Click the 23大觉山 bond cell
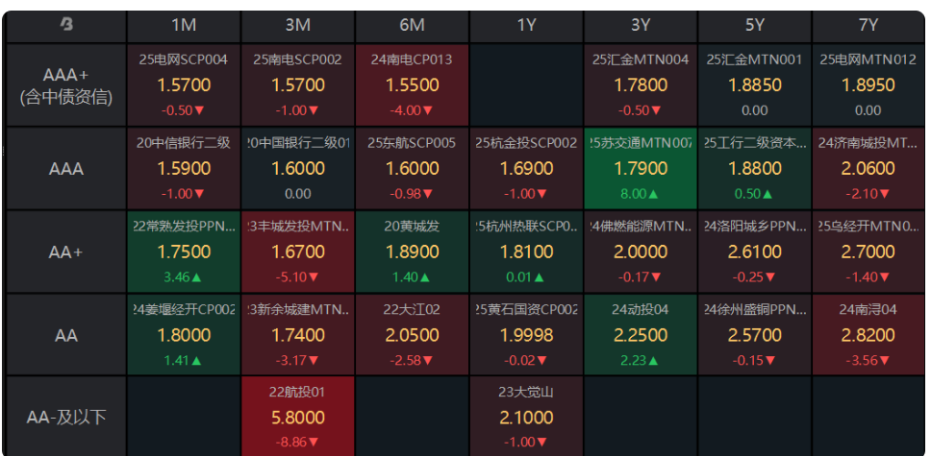This screenshot has height=456, width=931. click(526, 417)
